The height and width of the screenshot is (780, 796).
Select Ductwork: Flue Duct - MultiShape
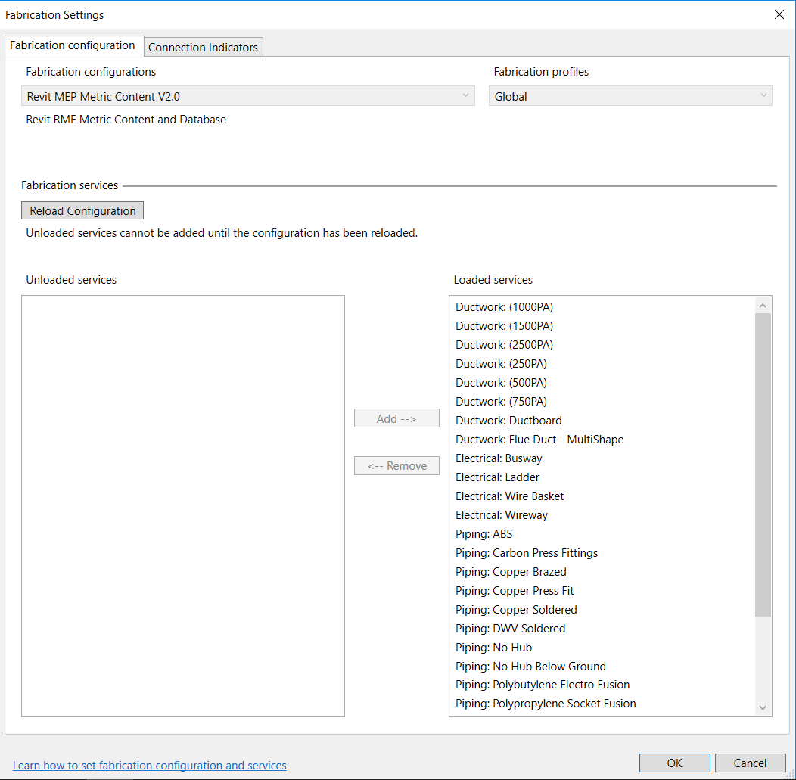coord(539,439)
